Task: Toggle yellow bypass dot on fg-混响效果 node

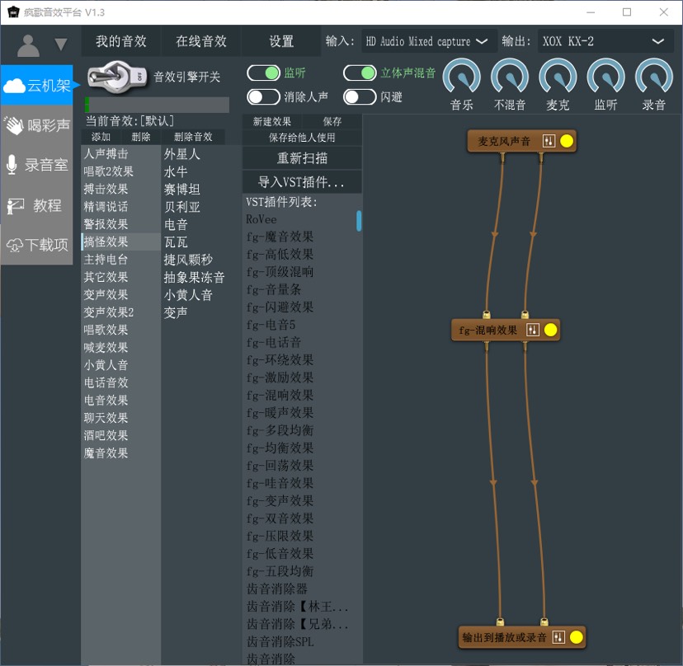Action: click(x=550, y=330)
